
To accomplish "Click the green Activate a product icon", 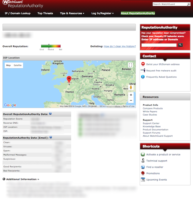I will click(x=143, y=154).
